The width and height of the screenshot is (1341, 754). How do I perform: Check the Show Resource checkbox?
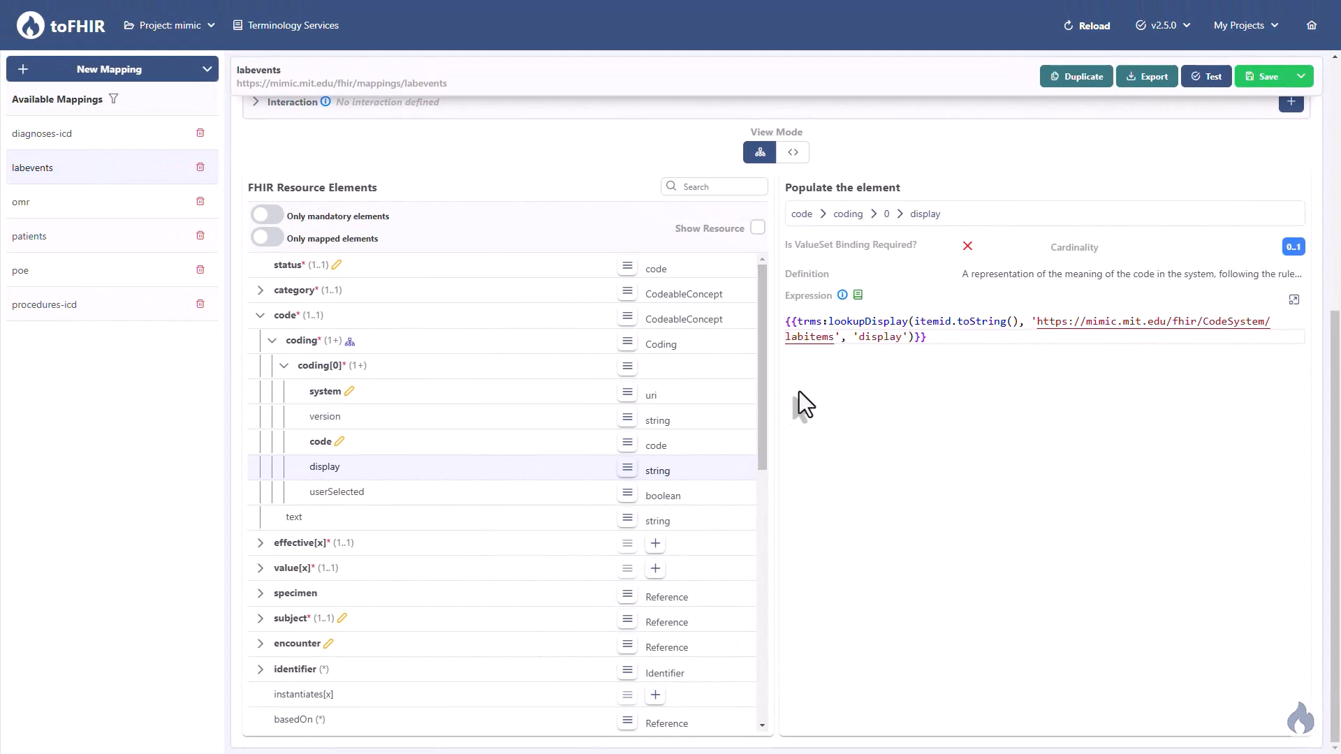coord(757,227)
